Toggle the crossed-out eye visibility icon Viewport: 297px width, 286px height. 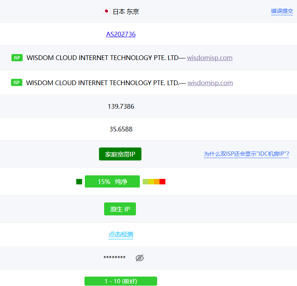tap(139, 258)
